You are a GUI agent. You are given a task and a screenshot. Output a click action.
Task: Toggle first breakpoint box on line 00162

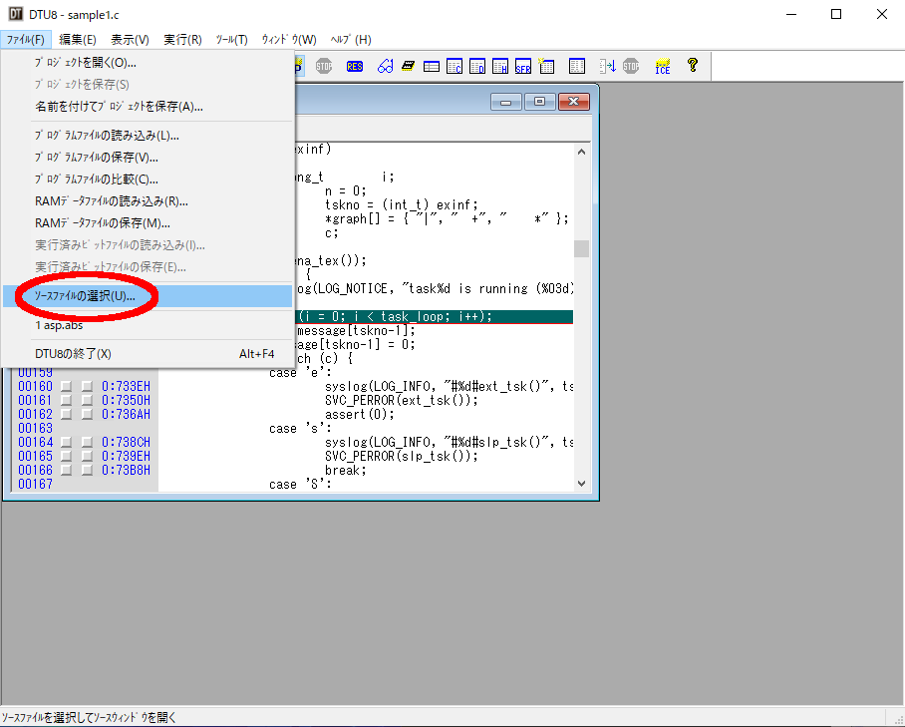click(67, 414)
